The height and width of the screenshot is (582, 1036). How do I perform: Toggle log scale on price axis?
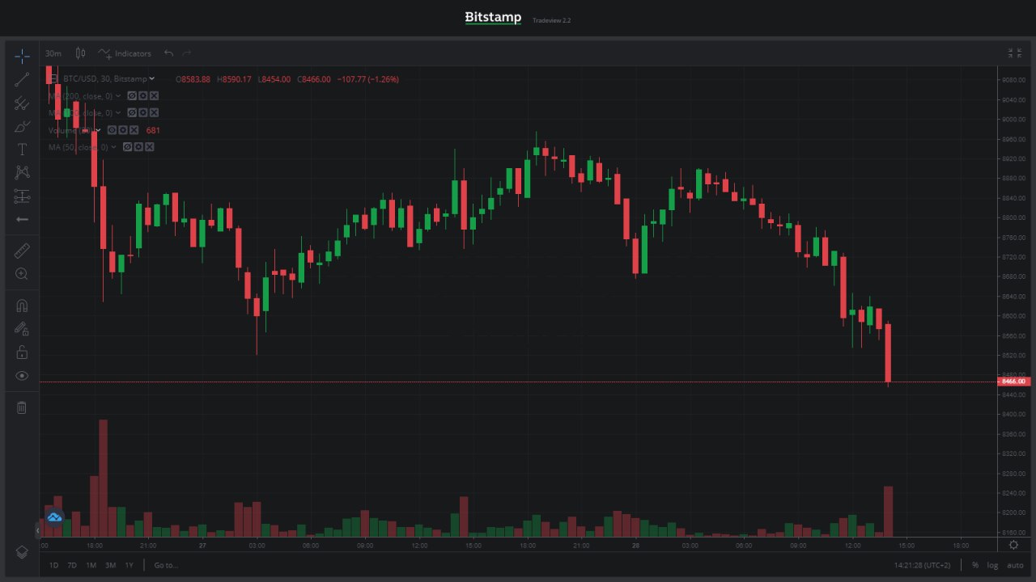coord(992,565)
